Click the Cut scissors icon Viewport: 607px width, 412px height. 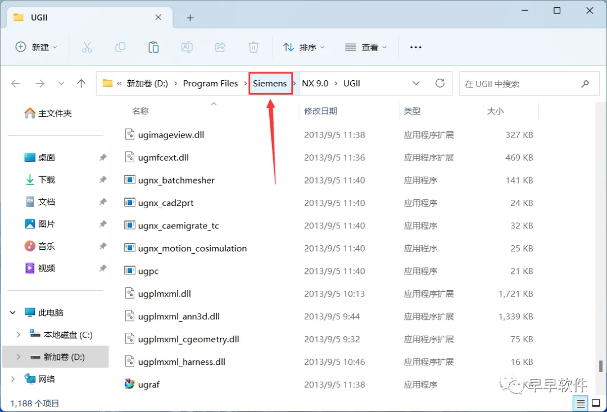click(87, 47)
